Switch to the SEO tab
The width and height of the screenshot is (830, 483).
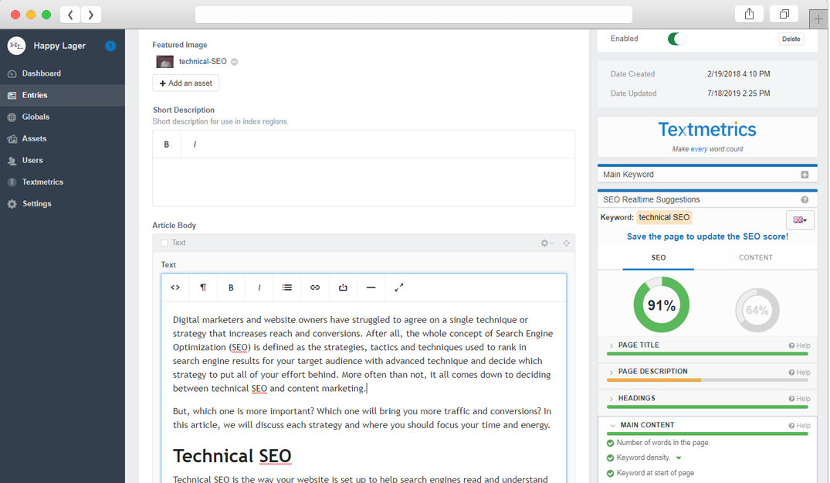pyautogui.click(x=659, y=258)
